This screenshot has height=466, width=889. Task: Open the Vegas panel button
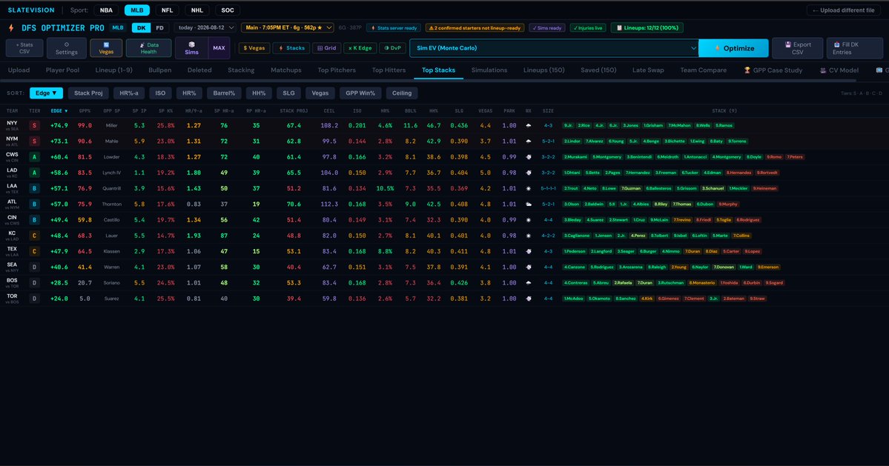click(106, 48)
